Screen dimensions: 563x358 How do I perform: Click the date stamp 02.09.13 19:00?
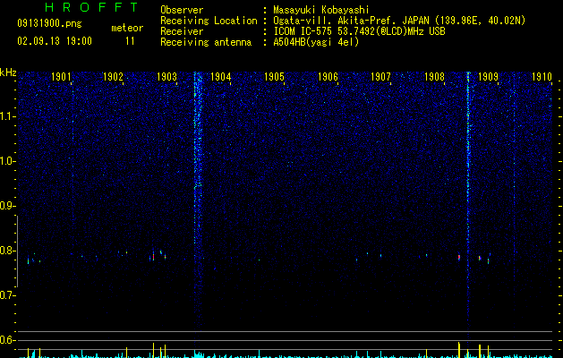[55, 41]
